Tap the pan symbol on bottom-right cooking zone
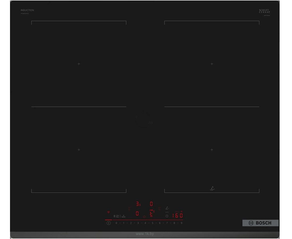292x239 pixels. 212,189
